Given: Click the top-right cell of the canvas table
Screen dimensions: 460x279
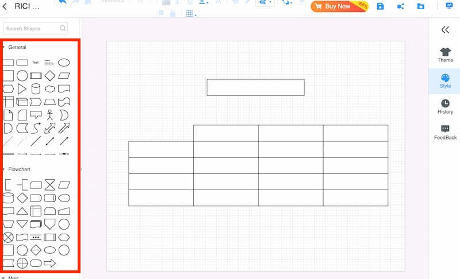Looking at the screenshot, I should click(355, 133).
